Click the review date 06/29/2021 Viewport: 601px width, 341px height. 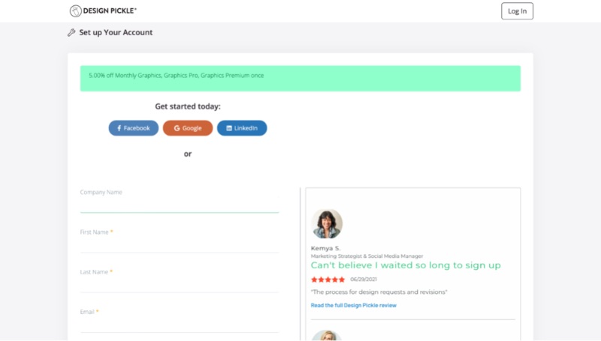pyautogui.click(x=364, y=280)
